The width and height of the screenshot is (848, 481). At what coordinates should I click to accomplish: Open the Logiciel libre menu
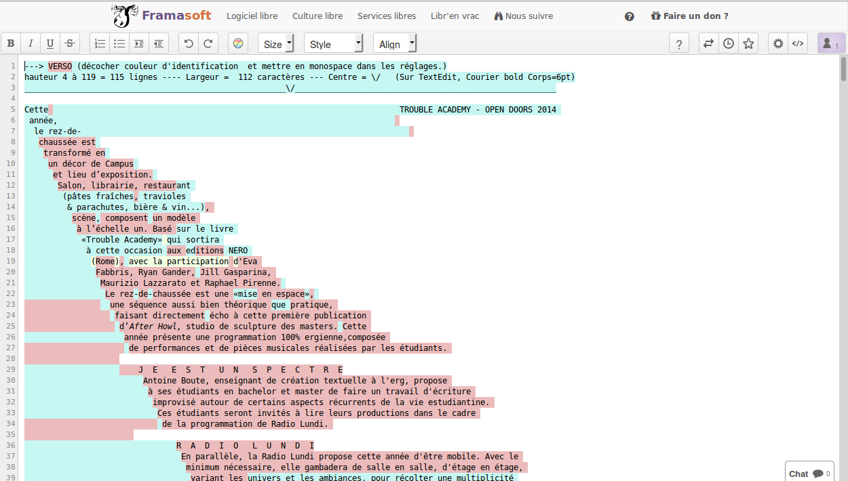pyautogui.click(x=252, y=16)
